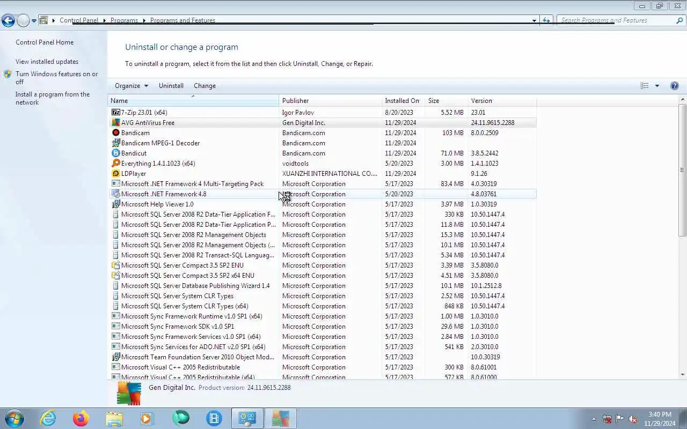687x429 pixels.
Task: Open the recent pages dropdown arrow
Action: [34, 21]
